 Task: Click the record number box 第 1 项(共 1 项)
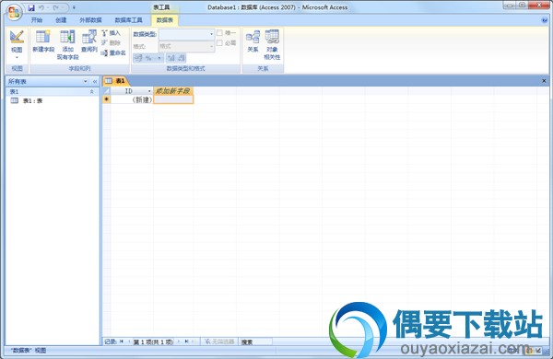pos(153,342)
